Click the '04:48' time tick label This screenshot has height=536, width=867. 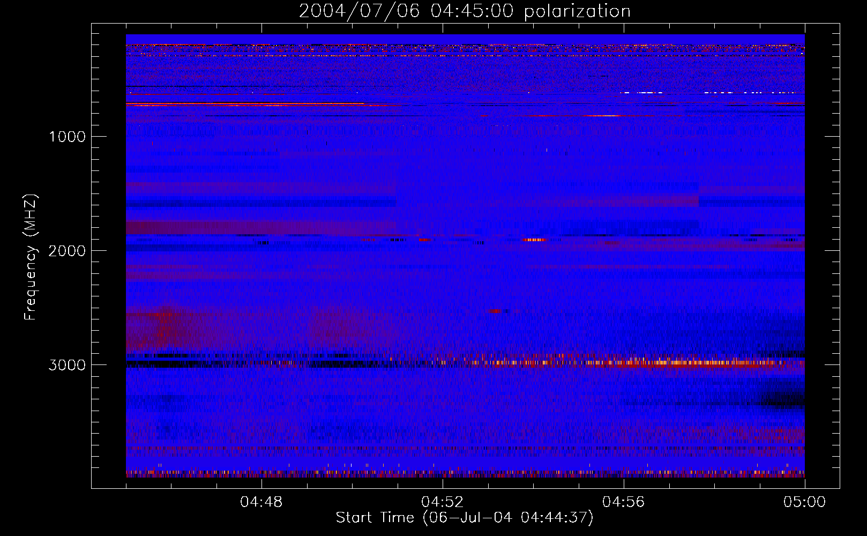tap(261, 502)
